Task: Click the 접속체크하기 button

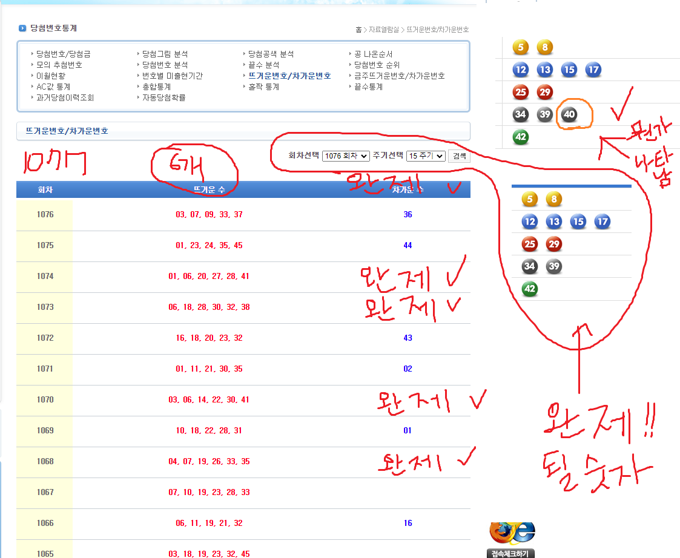Action: click(x=510, y=553)
